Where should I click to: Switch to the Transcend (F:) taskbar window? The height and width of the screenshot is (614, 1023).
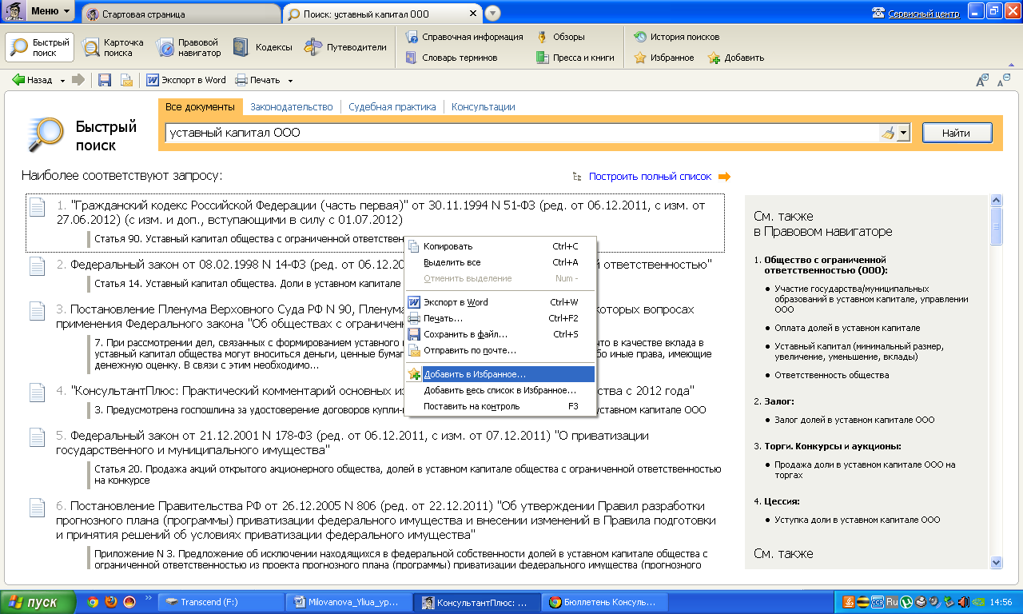click(x=220, y=602)
